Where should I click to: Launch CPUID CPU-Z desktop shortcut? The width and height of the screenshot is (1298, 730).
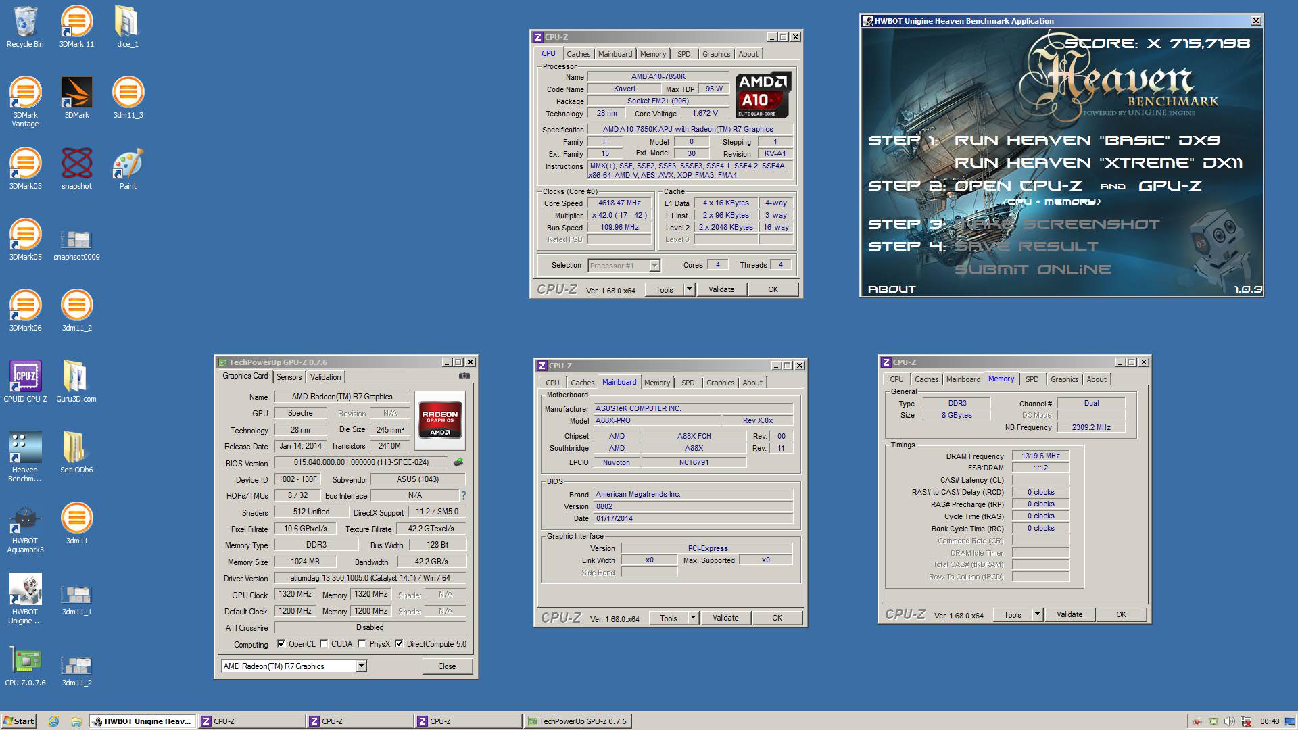click(x=25, y=382)
